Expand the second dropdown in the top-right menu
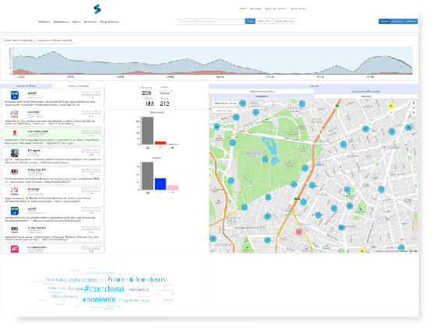 click(x=256, y=9)
